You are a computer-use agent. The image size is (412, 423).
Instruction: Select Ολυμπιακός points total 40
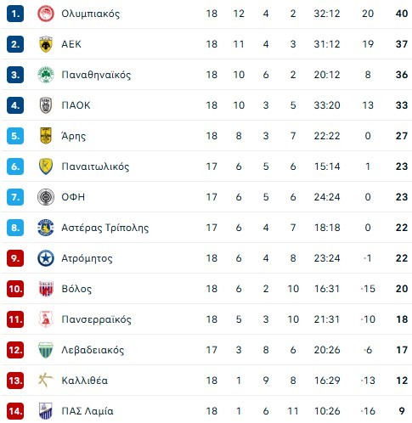pos(402,14)
